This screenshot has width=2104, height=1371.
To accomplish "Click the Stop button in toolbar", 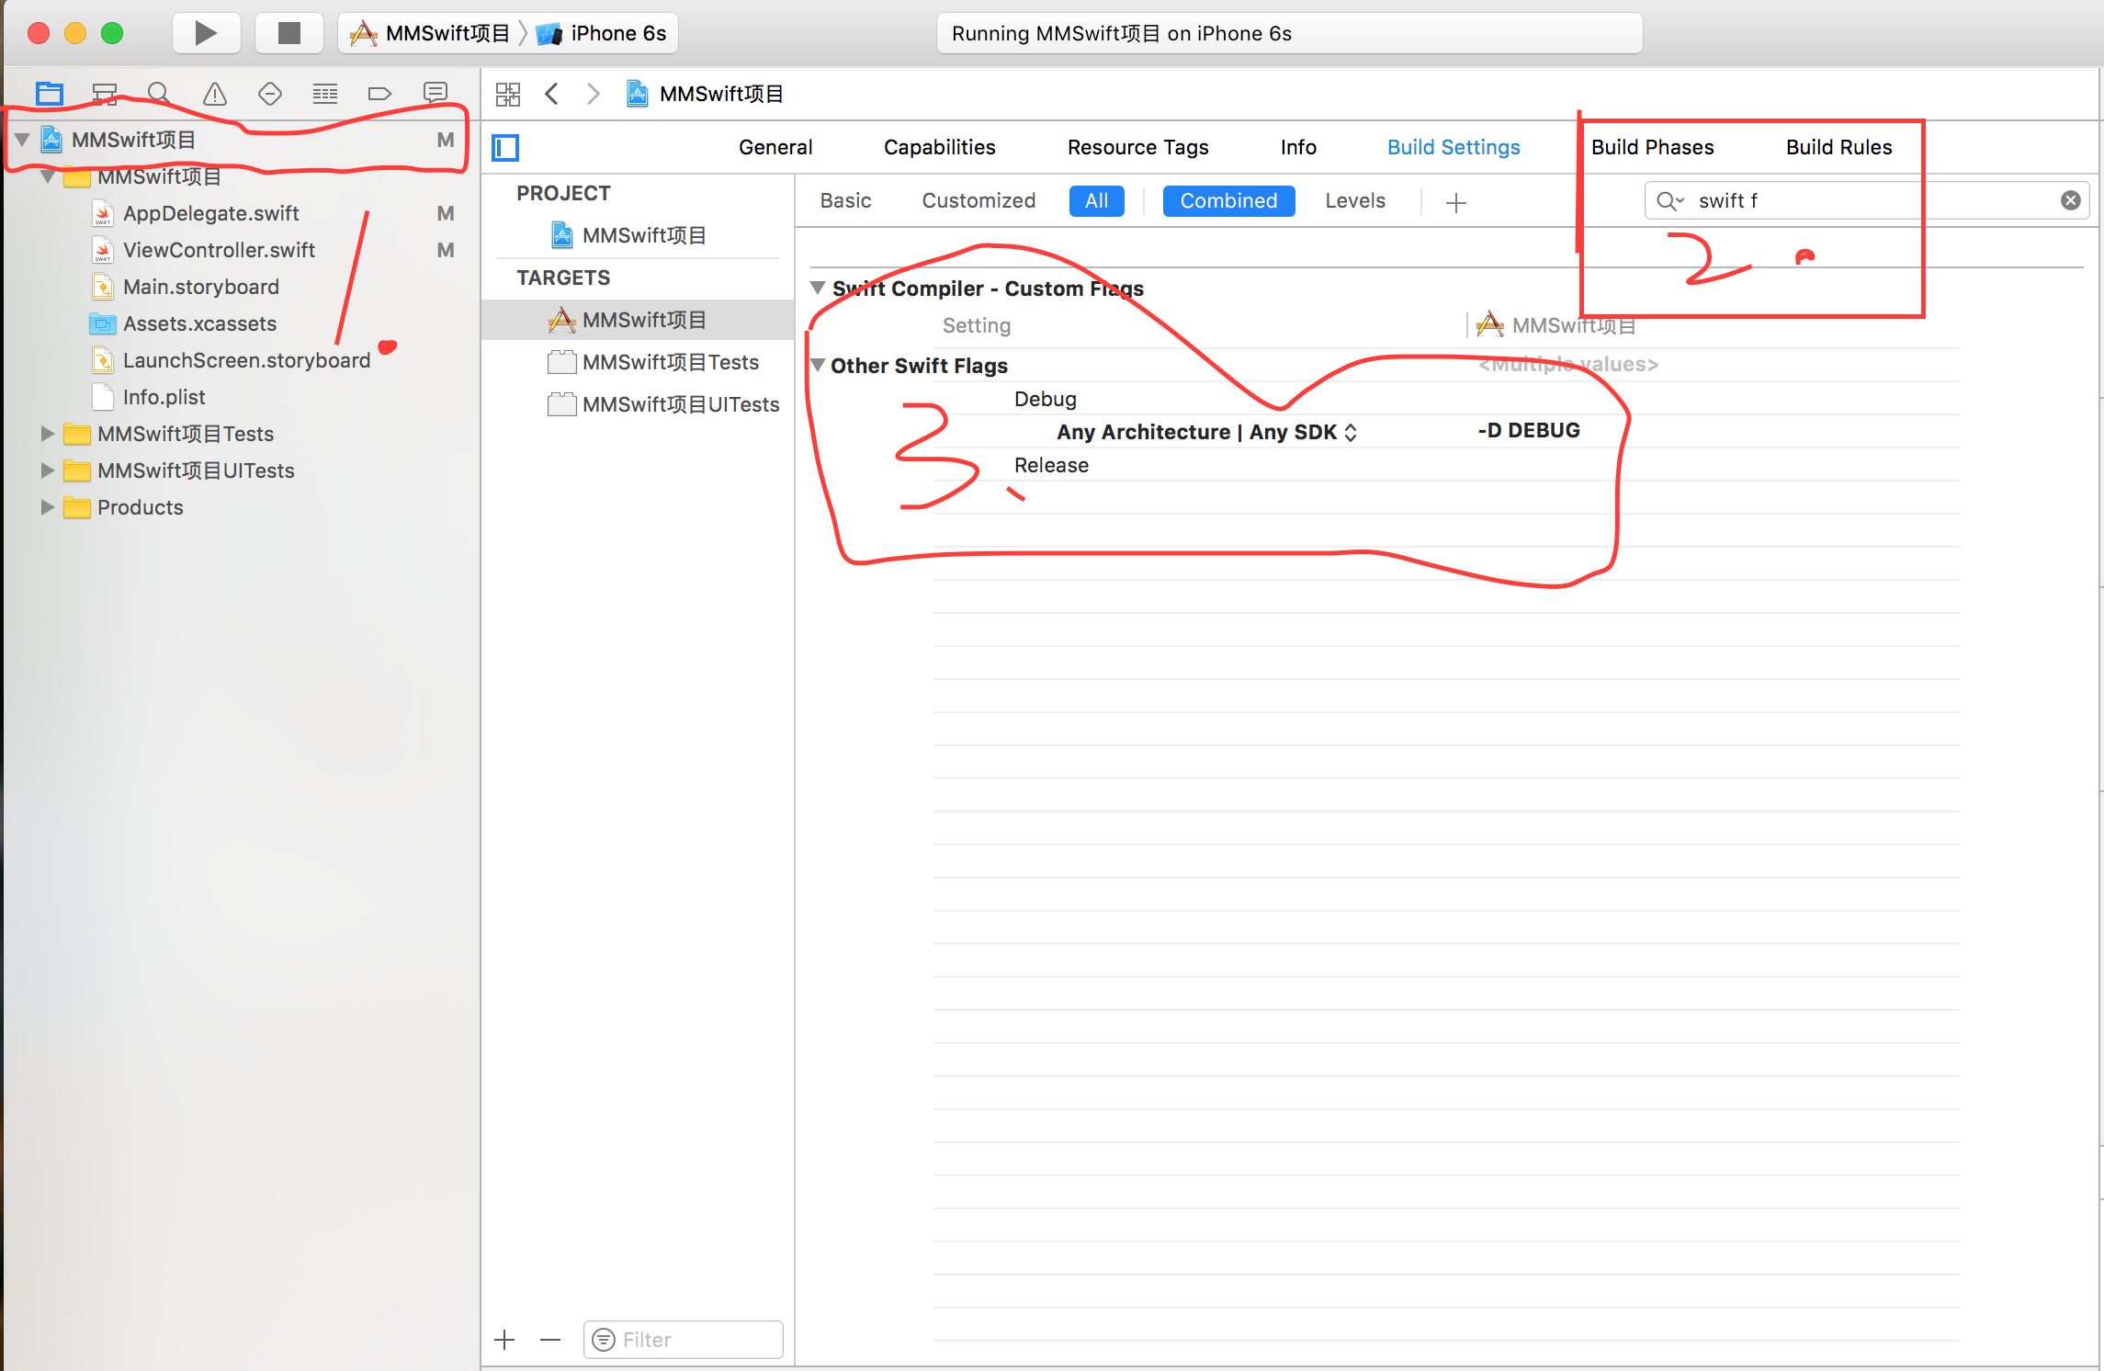I will (288, 33).
